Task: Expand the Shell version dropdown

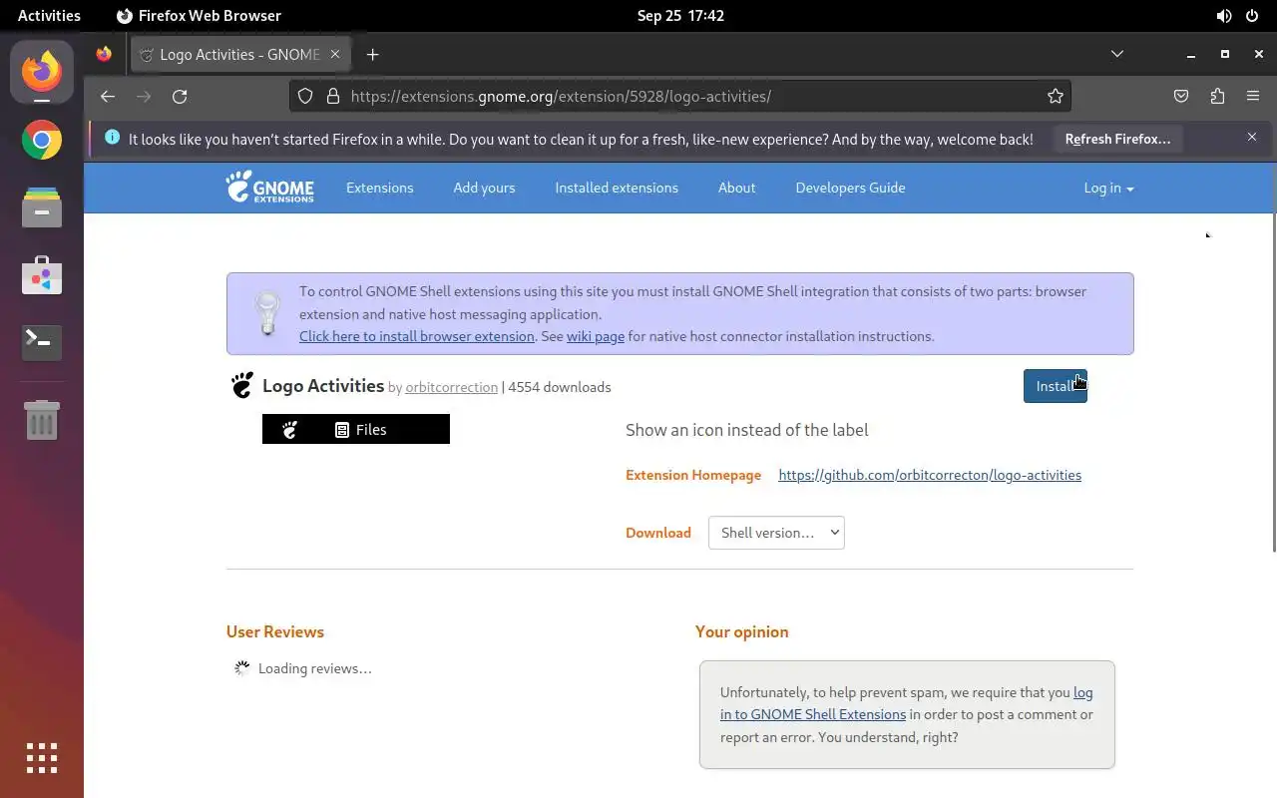Action: 776,533
